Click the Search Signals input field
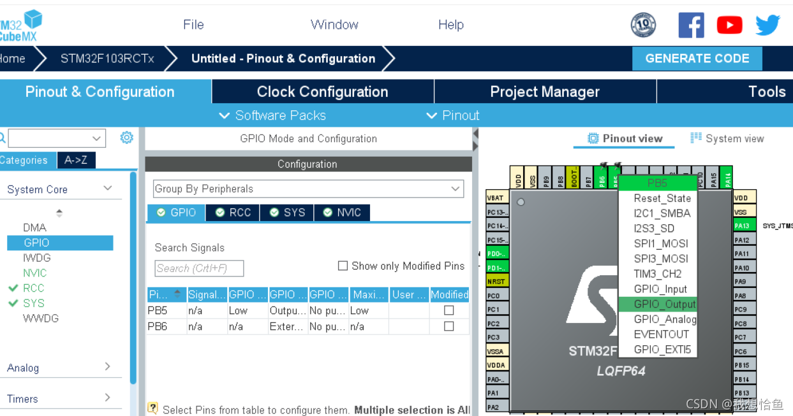The width and height of the screenshot is (793, 416). pos(199,268)
